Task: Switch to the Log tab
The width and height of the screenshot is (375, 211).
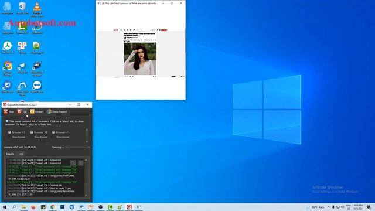Action: tap(21, 154)
